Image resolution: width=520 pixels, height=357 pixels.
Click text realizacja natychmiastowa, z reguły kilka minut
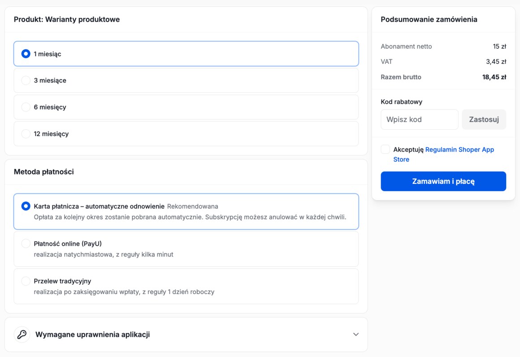pos(104,254)
